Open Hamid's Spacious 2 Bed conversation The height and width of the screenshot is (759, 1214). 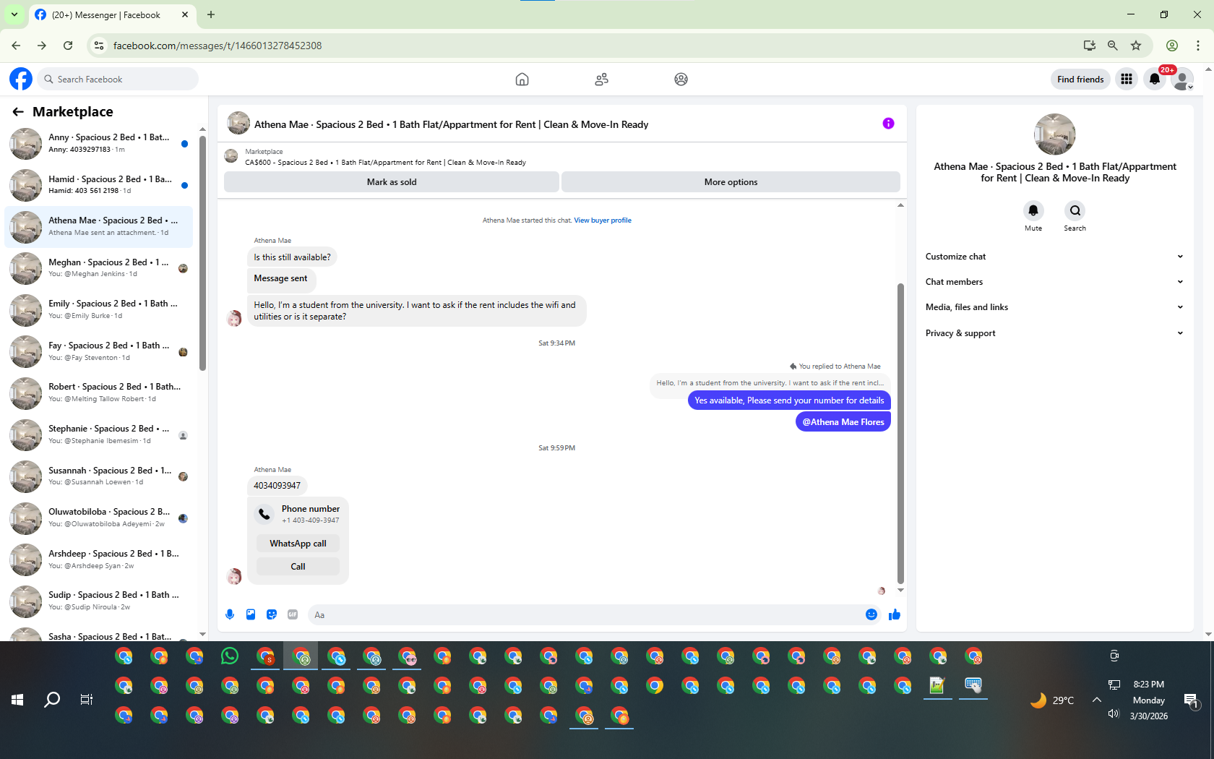click(98, 185)
